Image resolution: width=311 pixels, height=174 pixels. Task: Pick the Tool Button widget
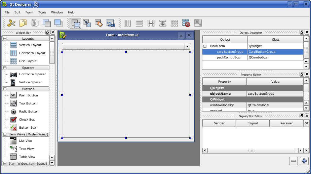[24, 103]
